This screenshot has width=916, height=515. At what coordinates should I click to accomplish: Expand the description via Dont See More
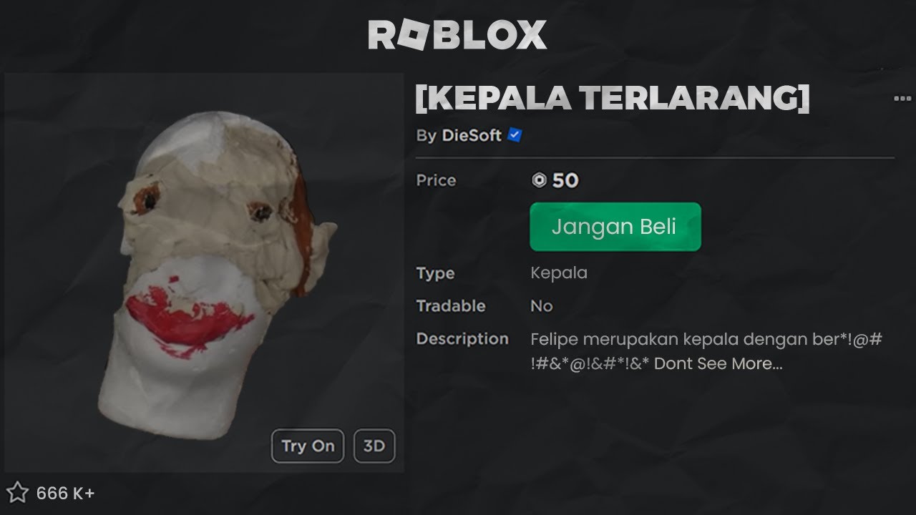coord(718,363)
